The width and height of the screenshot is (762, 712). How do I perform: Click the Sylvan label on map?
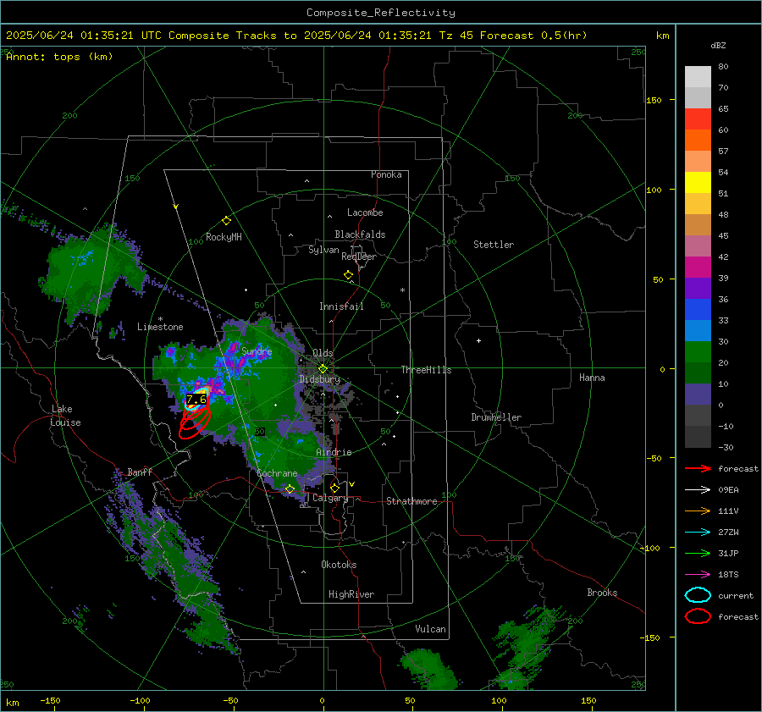pyautogui.click(x=323, y=250)
